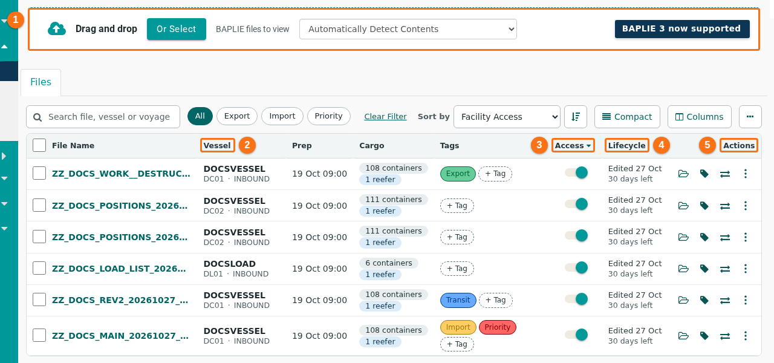
Task: Click the red Priority tag chip
Action: point(498,327)
